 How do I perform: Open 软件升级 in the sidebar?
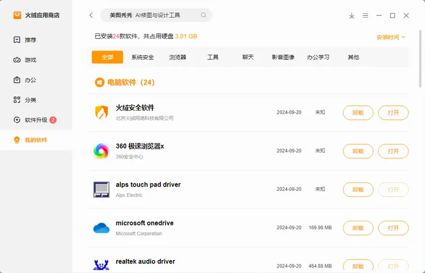36,120
